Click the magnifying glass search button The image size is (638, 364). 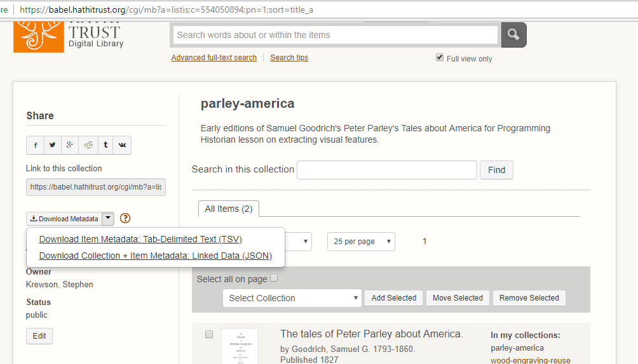click(513, 35)
